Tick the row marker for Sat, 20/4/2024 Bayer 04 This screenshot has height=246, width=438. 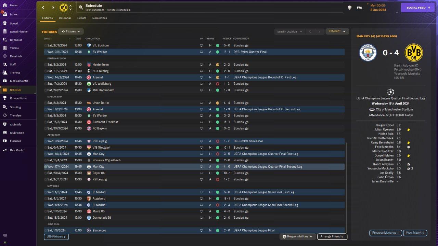coord(46,173)
